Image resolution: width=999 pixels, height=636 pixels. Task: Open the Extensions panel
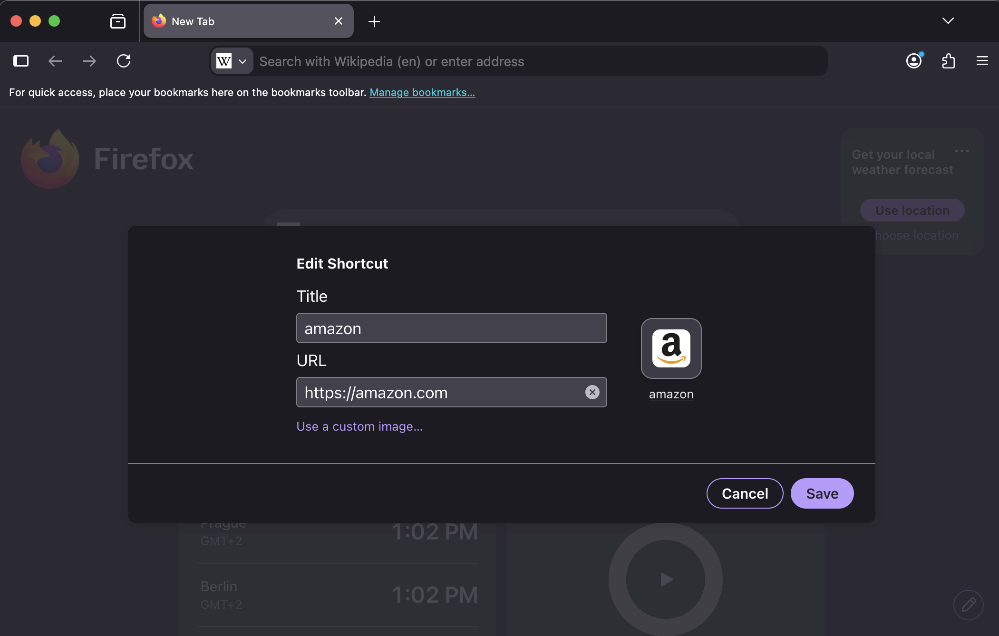pyautogui.click(x=948, y=61)
